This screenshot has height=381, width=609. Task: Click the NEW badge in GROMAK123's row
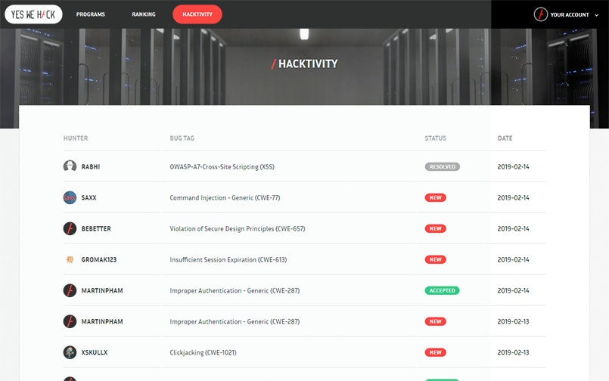click(x=436, y=259)
